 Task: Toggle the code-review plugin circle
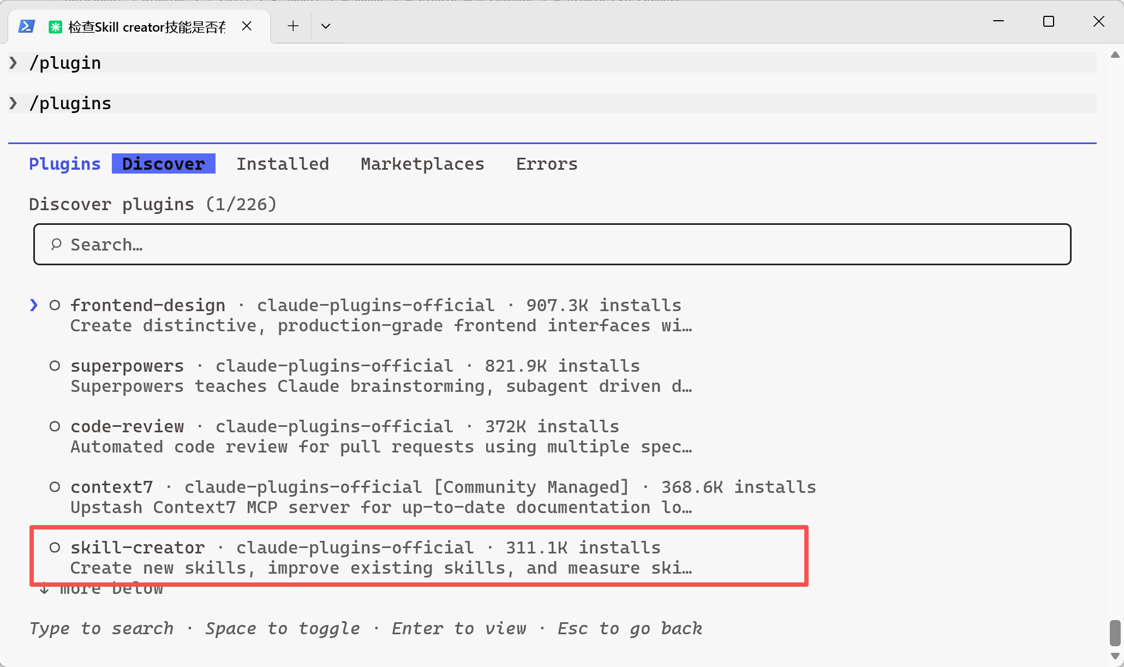click(x=55, y=426)
